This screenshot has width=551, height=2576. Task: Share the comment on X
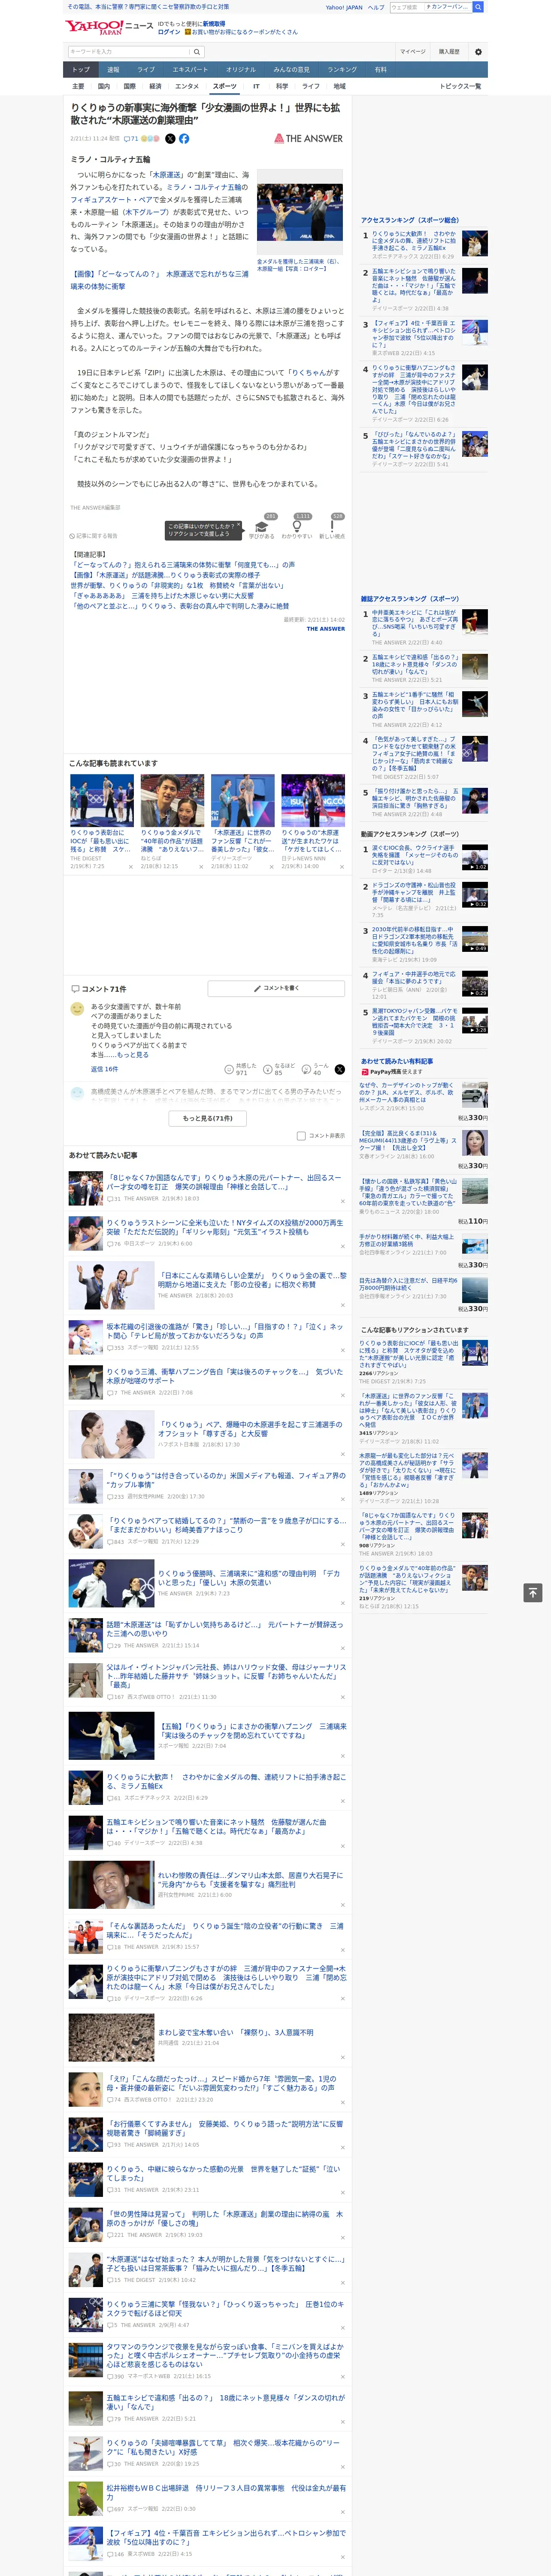coord(340,1069)
